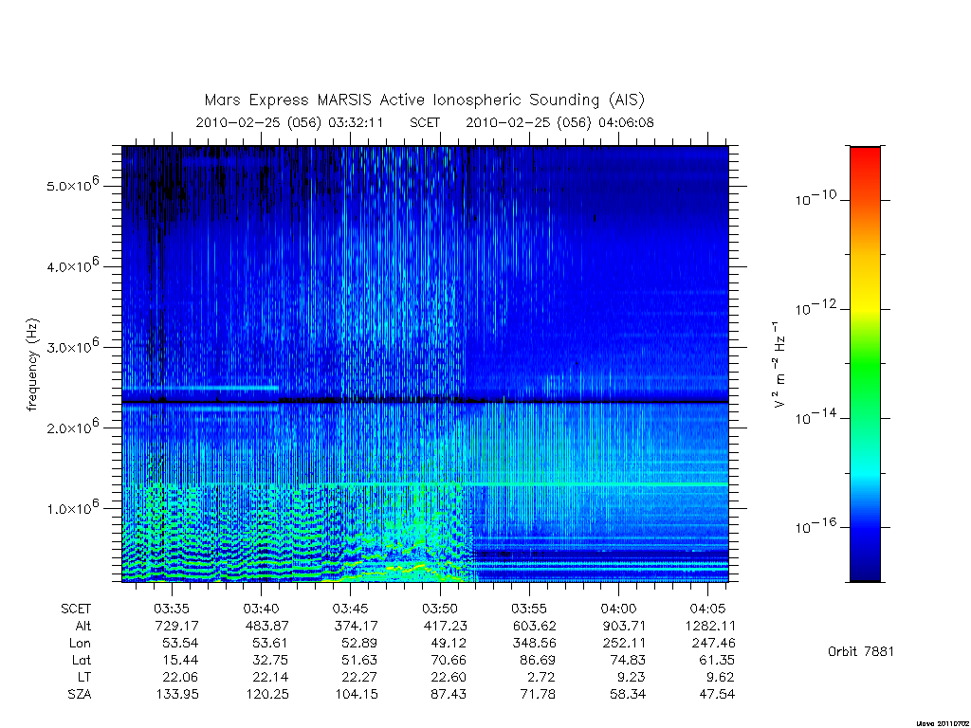The height and width of the screenshot is (728, 971).
Task: Click SZA value '87.43'
Action: (449, 695)
